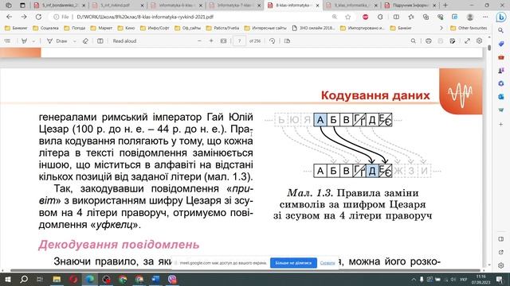Image resolution: width=510 pixels, height=286 pixels.
Task: Open File Explorer from taskbar
Action: click(x=57, y=279)
